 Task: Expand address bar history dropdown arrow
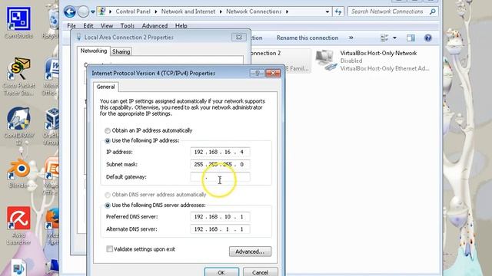[327, 11]
